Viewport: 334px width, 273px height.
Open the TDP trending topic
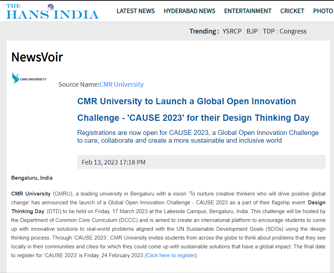pyautogui.click(x=268, y=31)
